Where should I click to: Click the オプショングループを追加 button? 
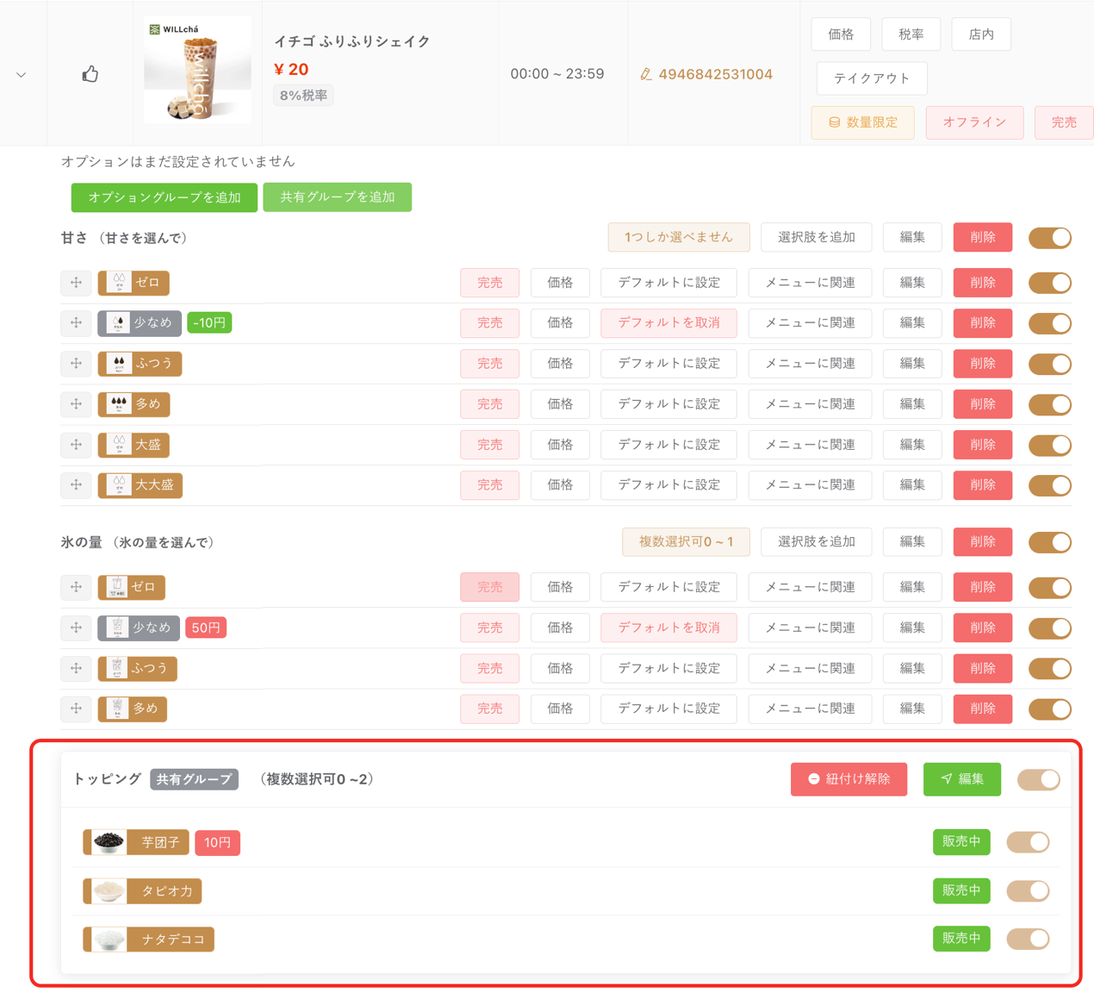point(165,197)
